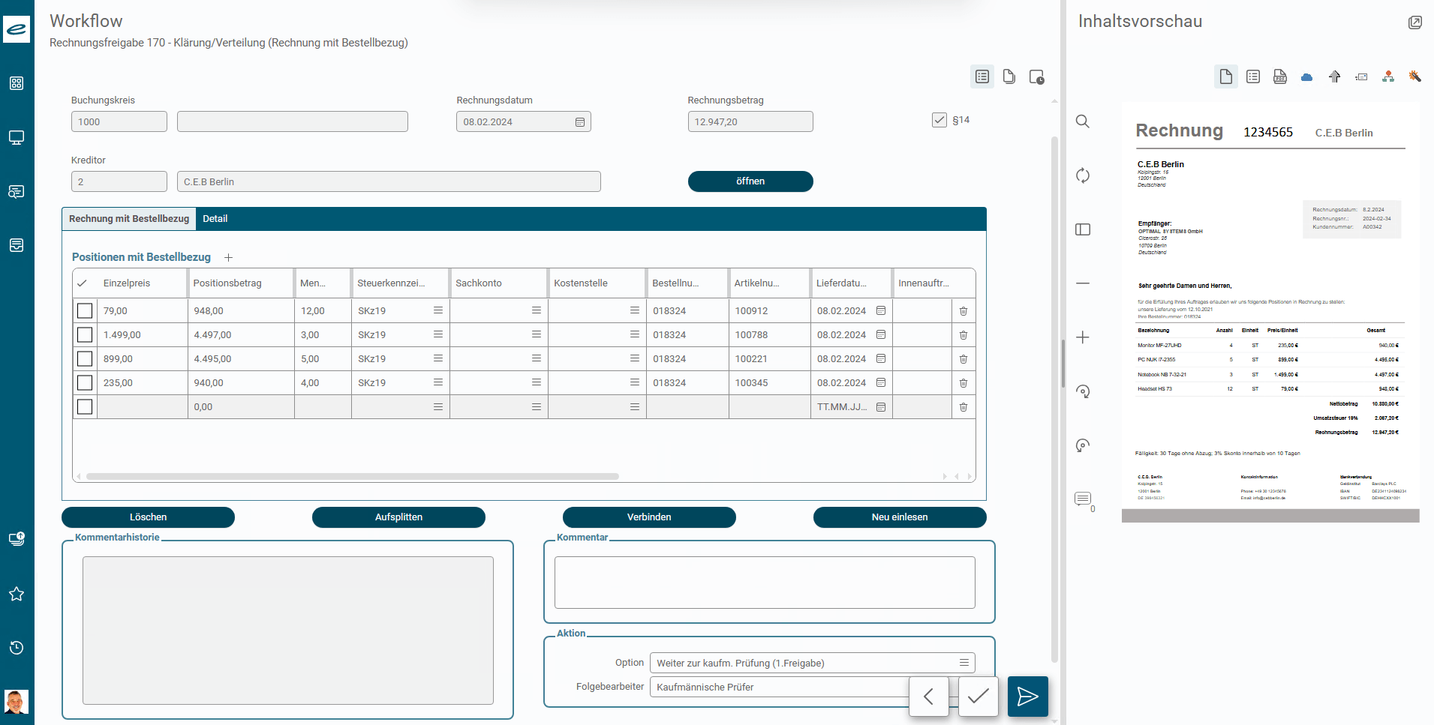Click the send arrow button

[x=1027, y=697]
